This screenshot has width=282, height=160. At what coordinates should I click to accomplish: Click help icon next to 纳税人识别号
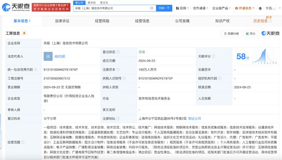pos(124,78)
